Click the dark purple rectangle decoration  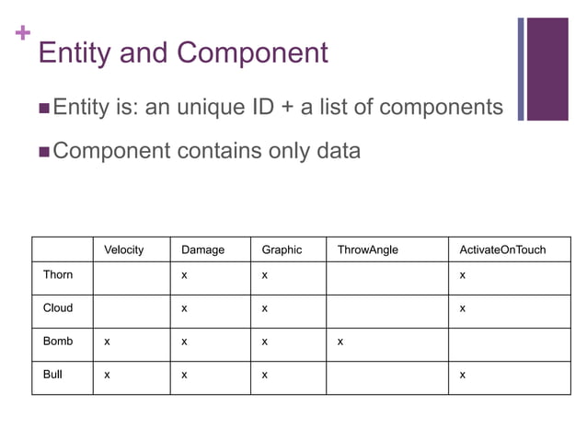coord(549,69)
